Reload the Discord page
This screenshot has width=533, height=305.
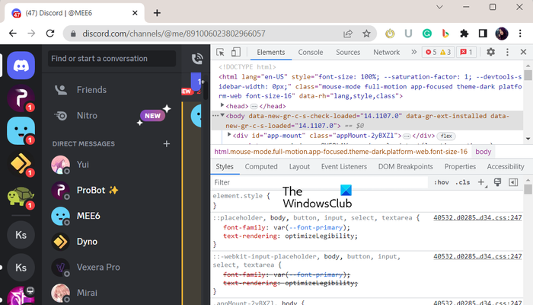point(50,34)
